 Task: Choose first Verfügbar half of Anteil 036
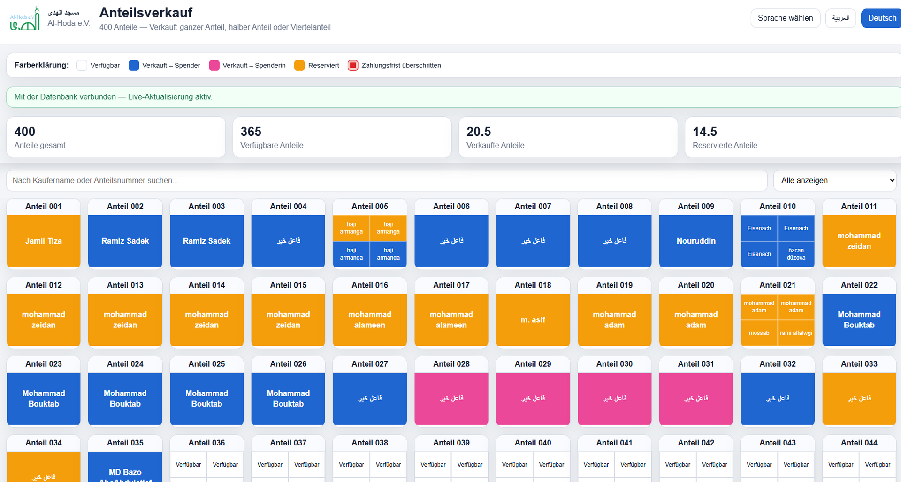point(188,465)
